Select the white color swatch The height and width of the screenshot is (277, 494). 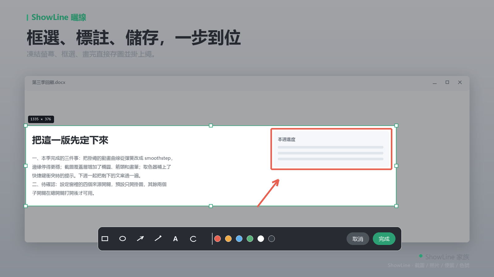click(261, 239)
